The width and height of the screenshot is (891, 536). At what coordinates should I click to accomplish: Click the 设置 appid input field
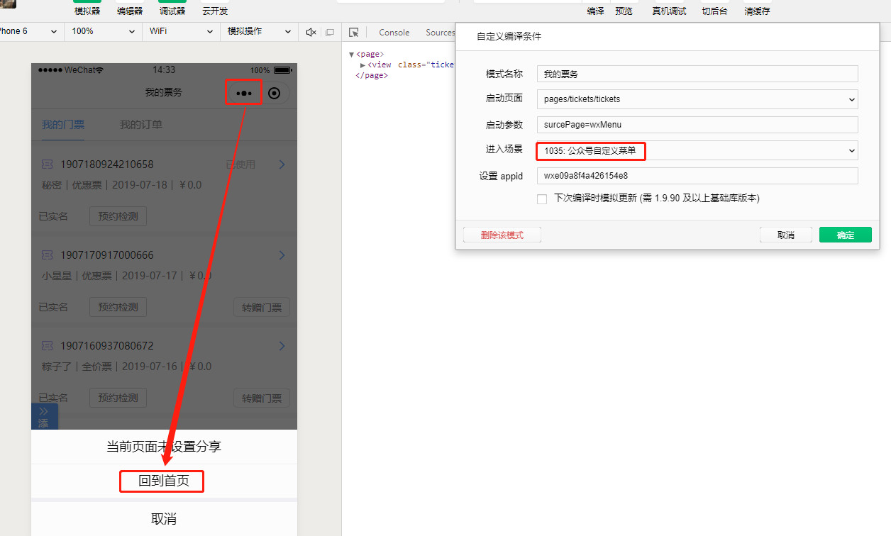point(697,176)
